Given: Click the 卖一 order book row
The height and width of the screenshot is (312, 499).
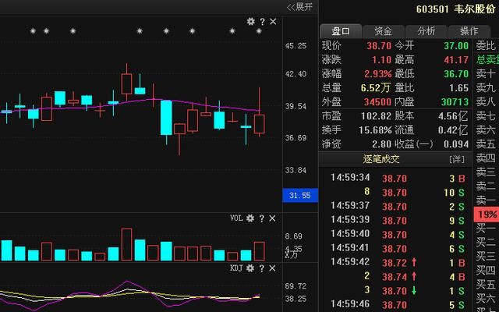Looking at the screenshot, I should 487,200.
